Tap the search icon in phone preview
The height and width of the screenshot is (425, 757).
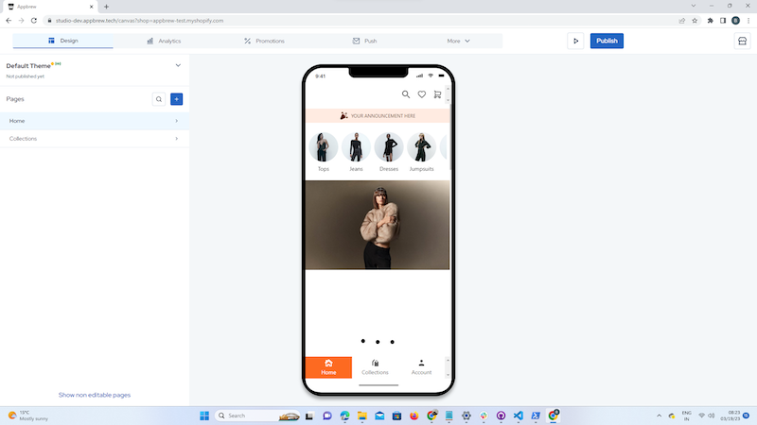406,94
